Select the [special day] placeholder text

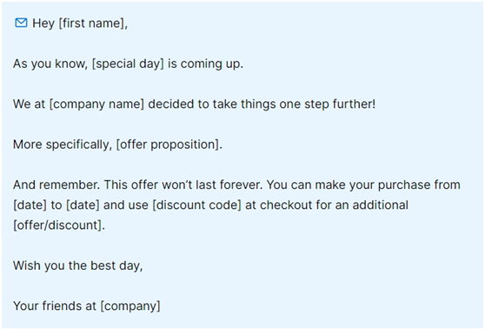click(x=128, y=64)
